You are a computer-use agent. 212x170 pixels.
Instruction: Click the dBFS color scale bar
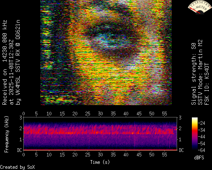[195, 134]
